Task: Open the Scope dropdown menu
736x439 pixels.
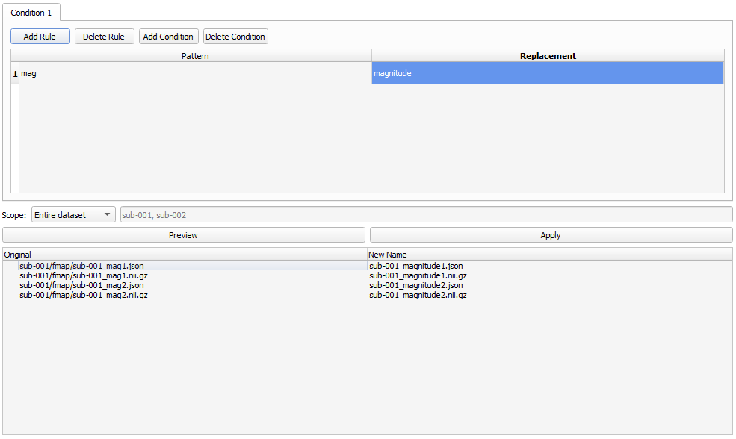Action: tap(73, 215)
